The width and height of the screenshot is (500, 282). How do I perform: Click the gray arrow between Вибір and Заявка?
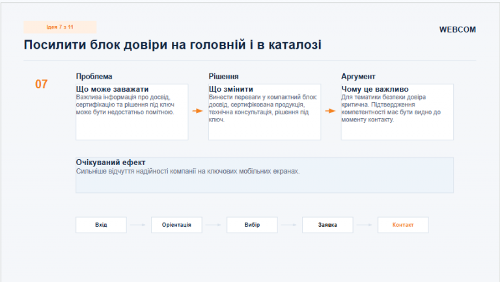click(289, 225)
